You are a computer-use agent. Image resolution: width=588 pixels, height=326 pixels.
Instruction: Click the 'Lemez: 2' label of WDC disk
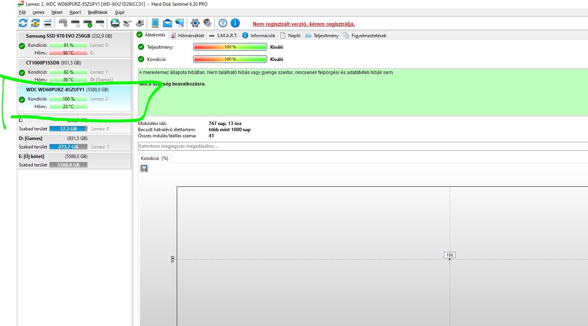pyautogui.click(x=99, y=99)
